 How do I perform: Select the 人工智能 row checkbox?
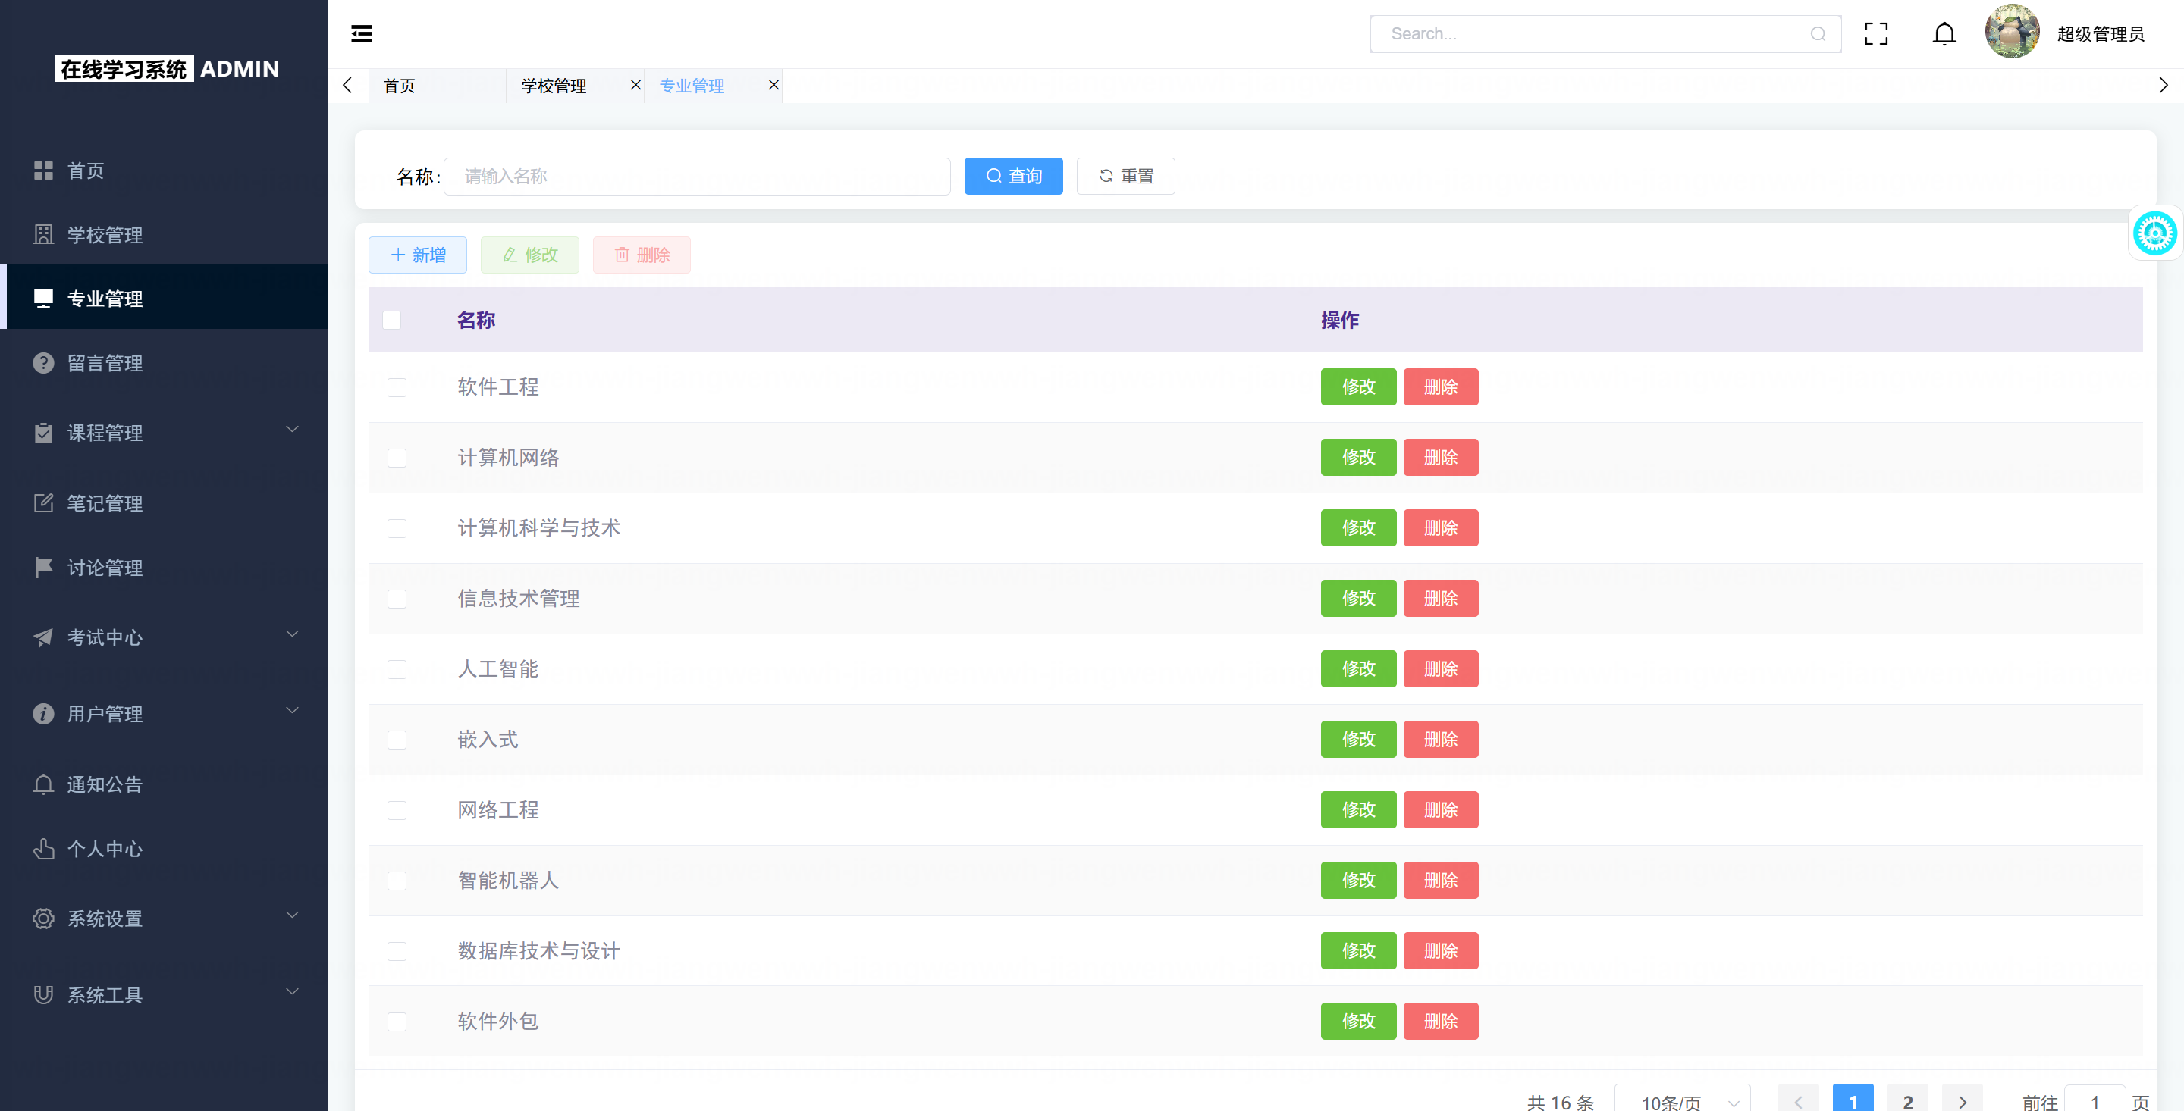click(x=397, y=669)
